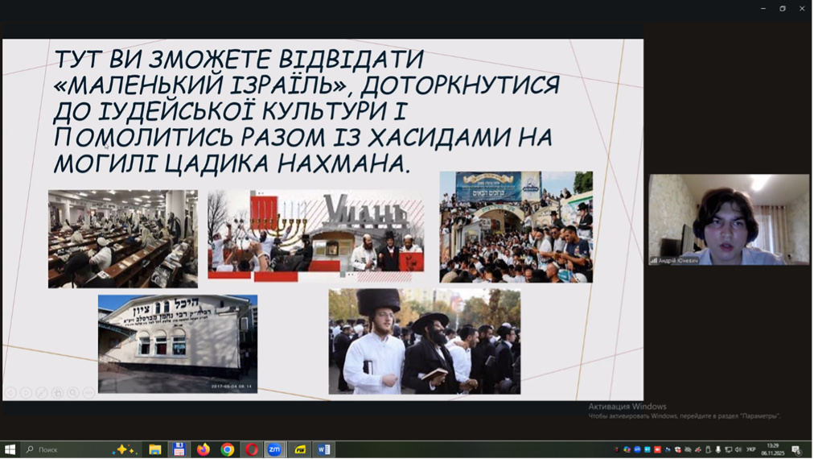Click the Hasidim with books photo

(424, 341)
